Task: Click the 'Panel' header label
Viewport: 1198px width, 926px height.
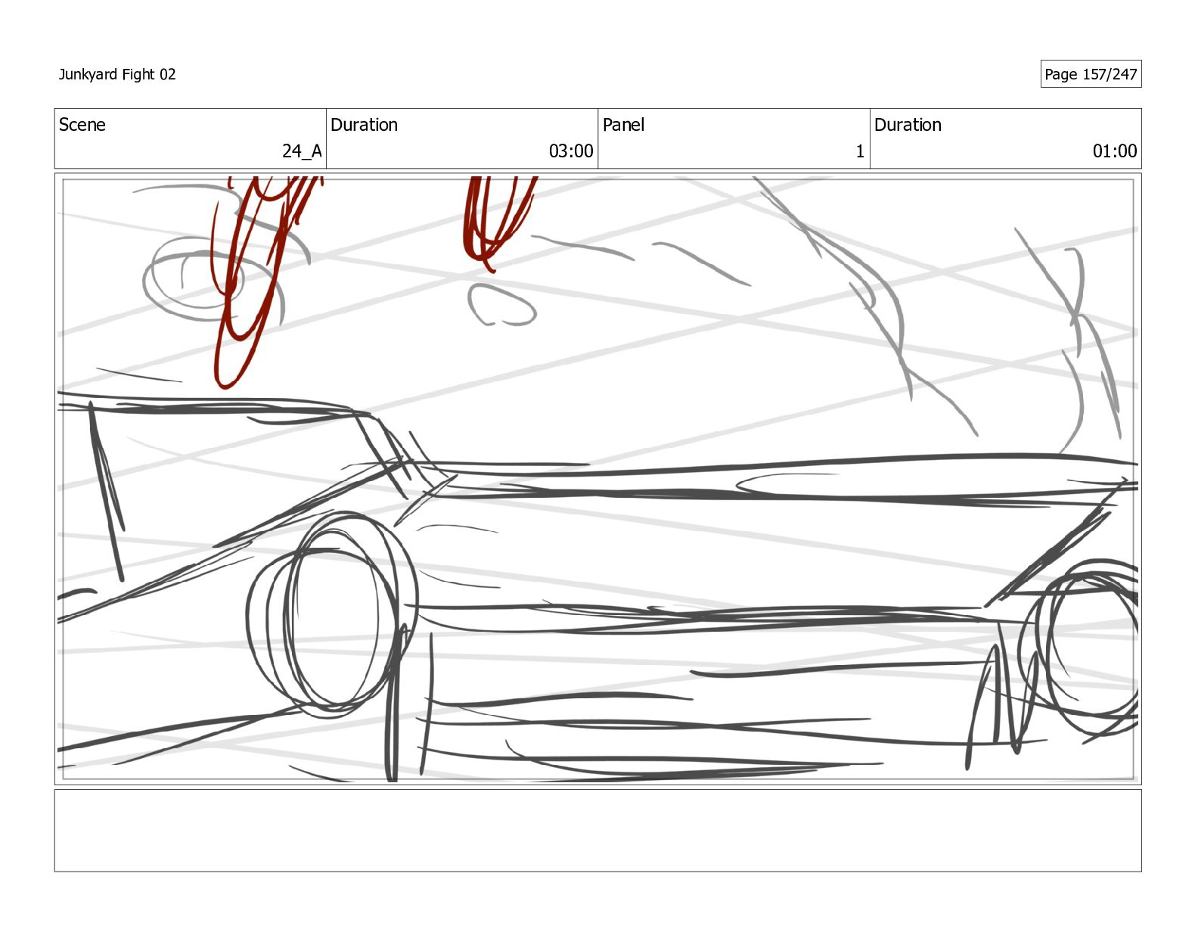Action: coord(623,125)
